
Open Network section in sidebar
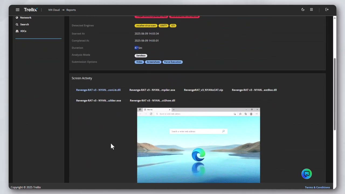26,18
